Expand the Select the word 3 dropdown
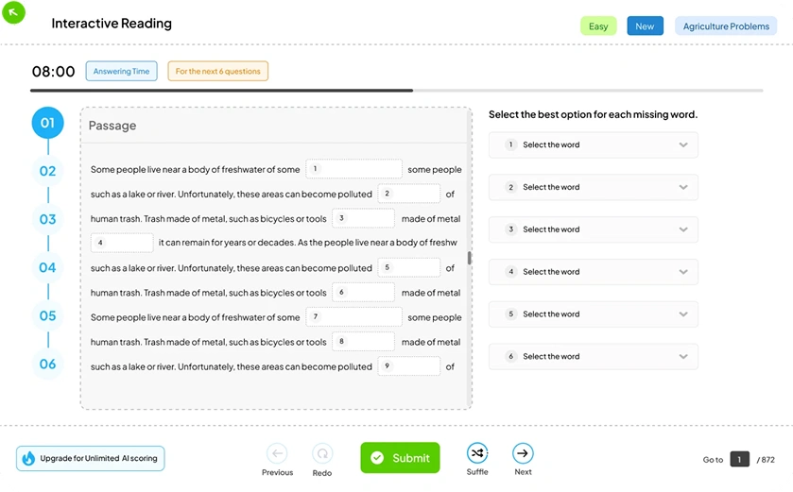The image size is (793, 492). click(x=593, y=229)
